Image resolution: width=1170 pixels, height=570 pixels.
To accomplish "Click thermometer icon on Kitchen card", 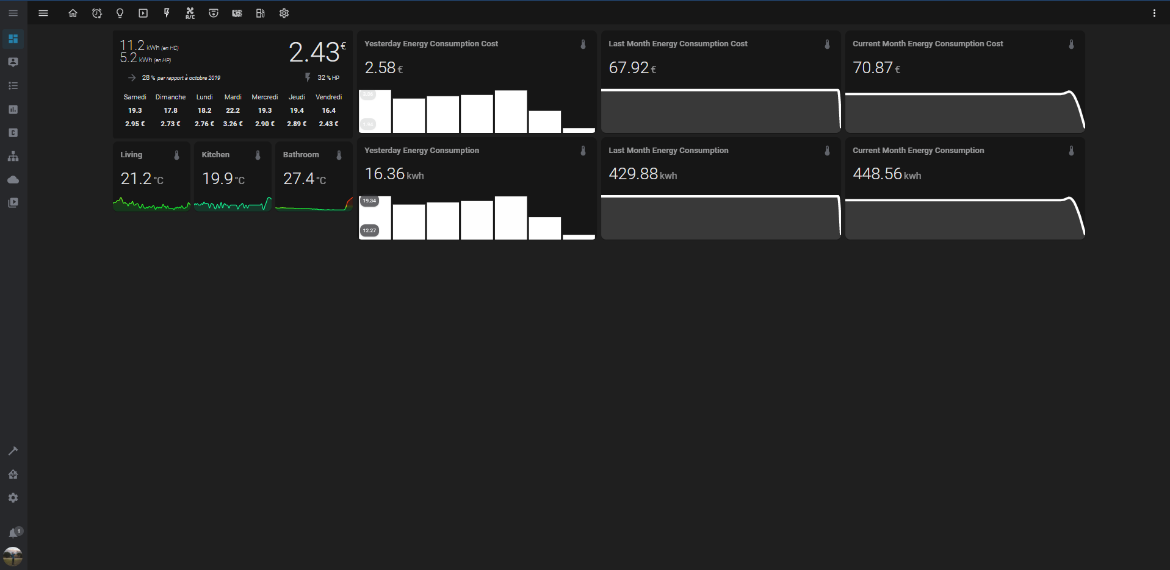I will pyautogui.click(x=258, y=155).
